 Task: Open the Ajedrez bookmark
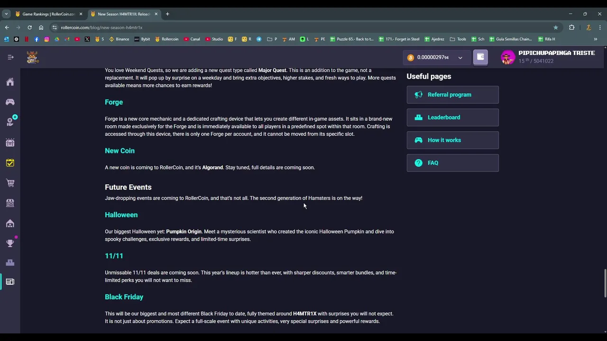[434, 39]
